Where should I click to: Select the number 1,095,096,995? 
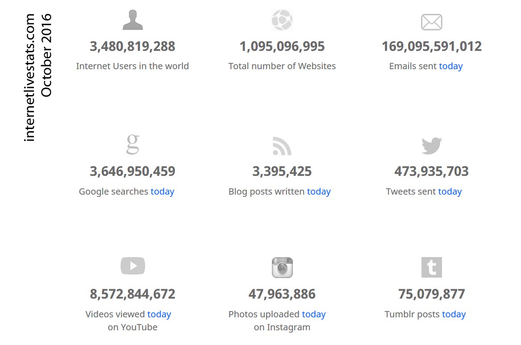click(x=282, y=46)
